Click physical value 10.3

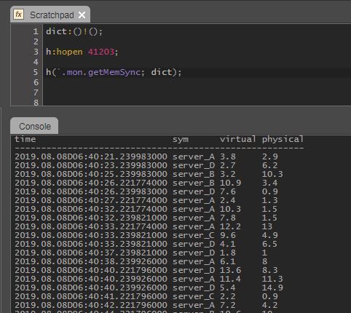point(272,174)
